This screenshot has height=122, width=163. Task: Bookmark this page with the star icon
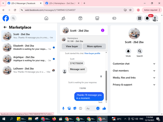(x=130, y=10)
